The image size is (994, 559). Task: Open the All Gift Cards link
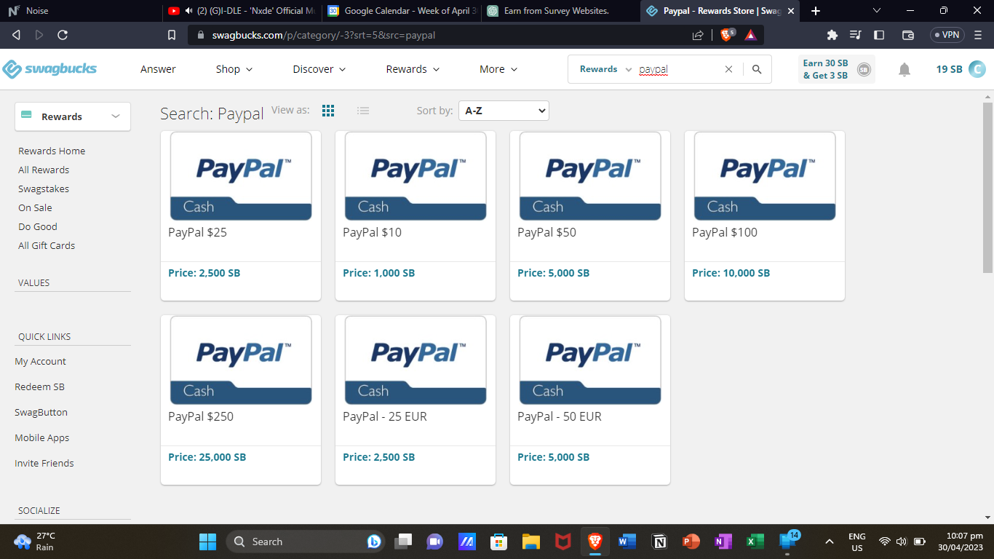47,245
